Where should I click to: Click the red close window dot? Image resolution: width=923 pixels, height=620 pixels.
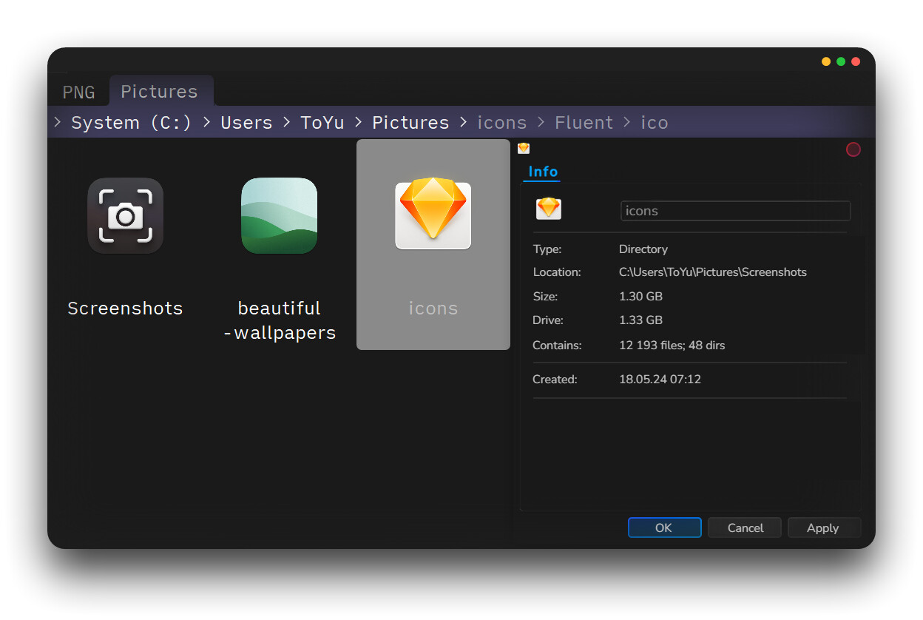point(856,61)
